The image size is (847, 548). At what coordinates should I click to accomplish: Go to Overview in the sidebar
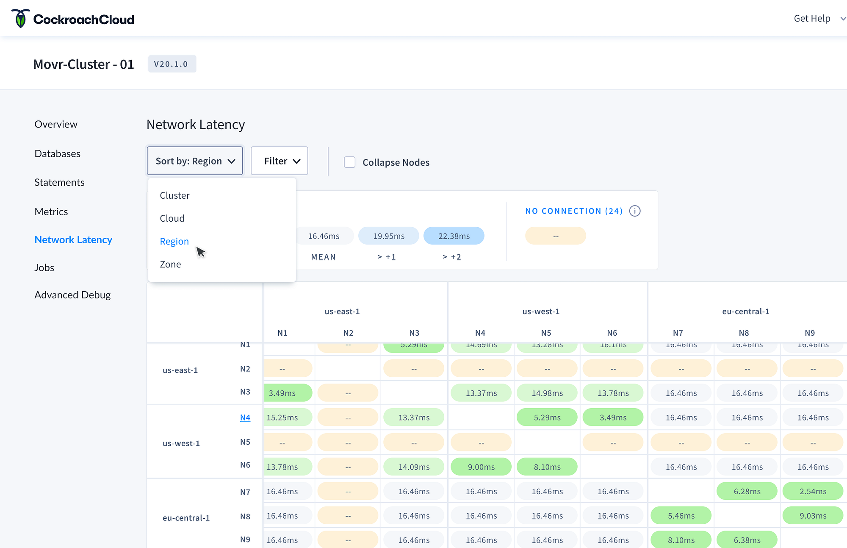56,124
